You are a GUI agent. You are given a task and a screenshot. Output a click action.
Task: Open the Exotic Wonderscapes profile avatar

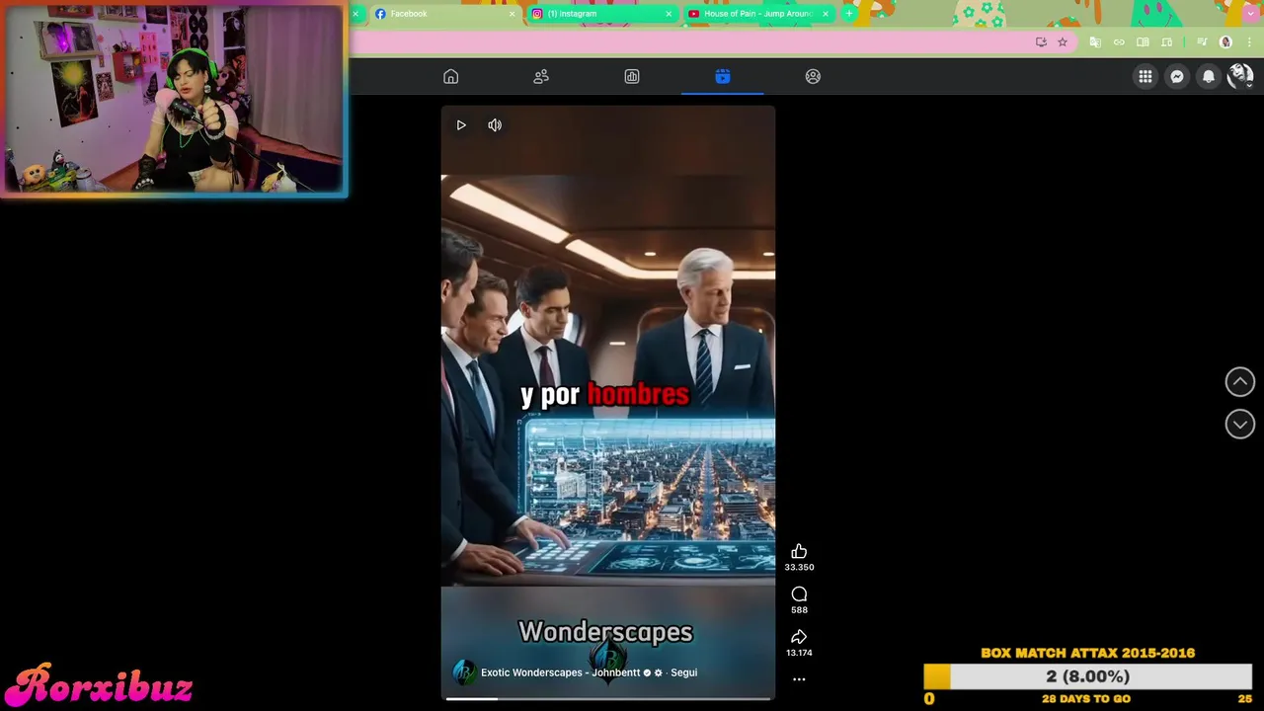pos(464,672)
